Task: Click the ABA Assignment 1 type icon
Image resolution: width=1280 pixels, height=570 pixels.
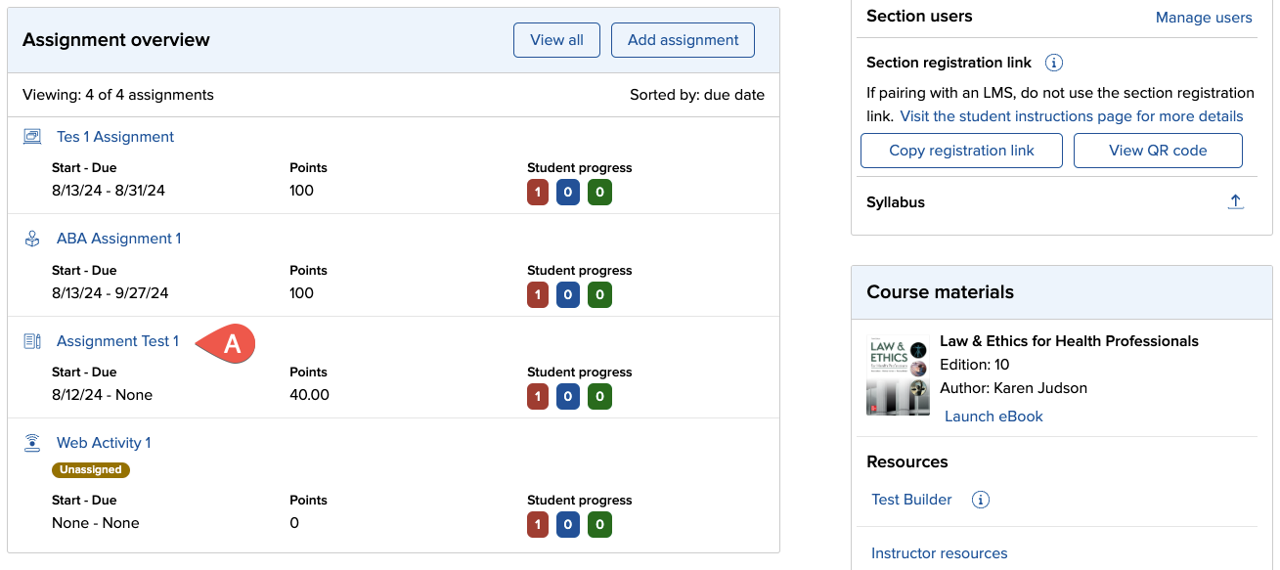Action: pyautogui.click(x=32, y=239)
